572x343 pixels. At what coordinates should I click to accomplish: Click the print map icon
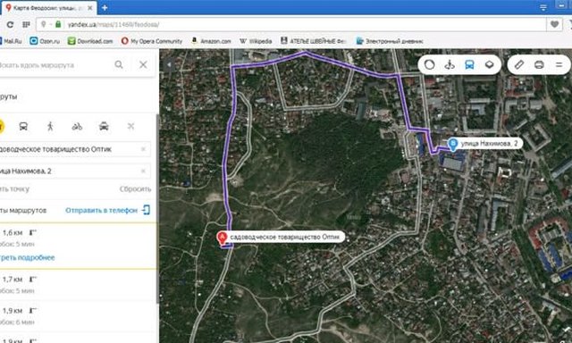coord(539,65)
